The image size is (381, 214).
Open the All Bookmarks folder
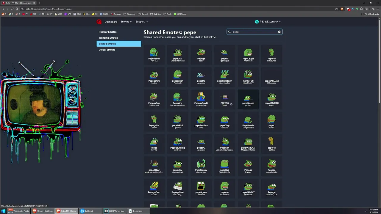371,14
